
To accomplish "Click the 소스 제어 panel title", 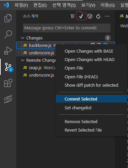I will pos(31,16).
